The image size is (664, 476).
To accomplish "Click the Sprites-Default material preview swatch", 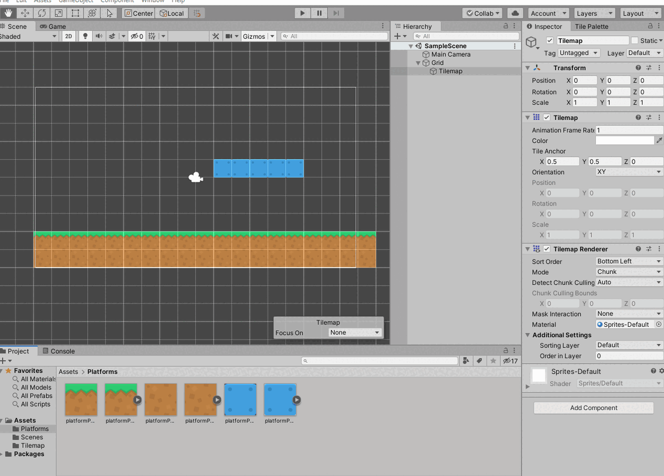I will pyautogui.click(x=539, y=375).
